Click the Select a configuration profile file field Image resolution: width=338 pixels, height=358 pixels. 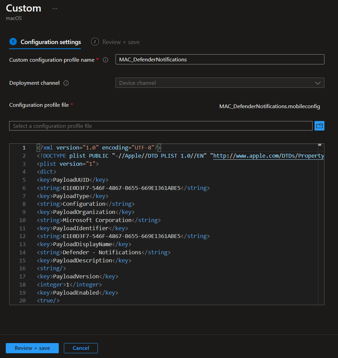click(160, 126)
